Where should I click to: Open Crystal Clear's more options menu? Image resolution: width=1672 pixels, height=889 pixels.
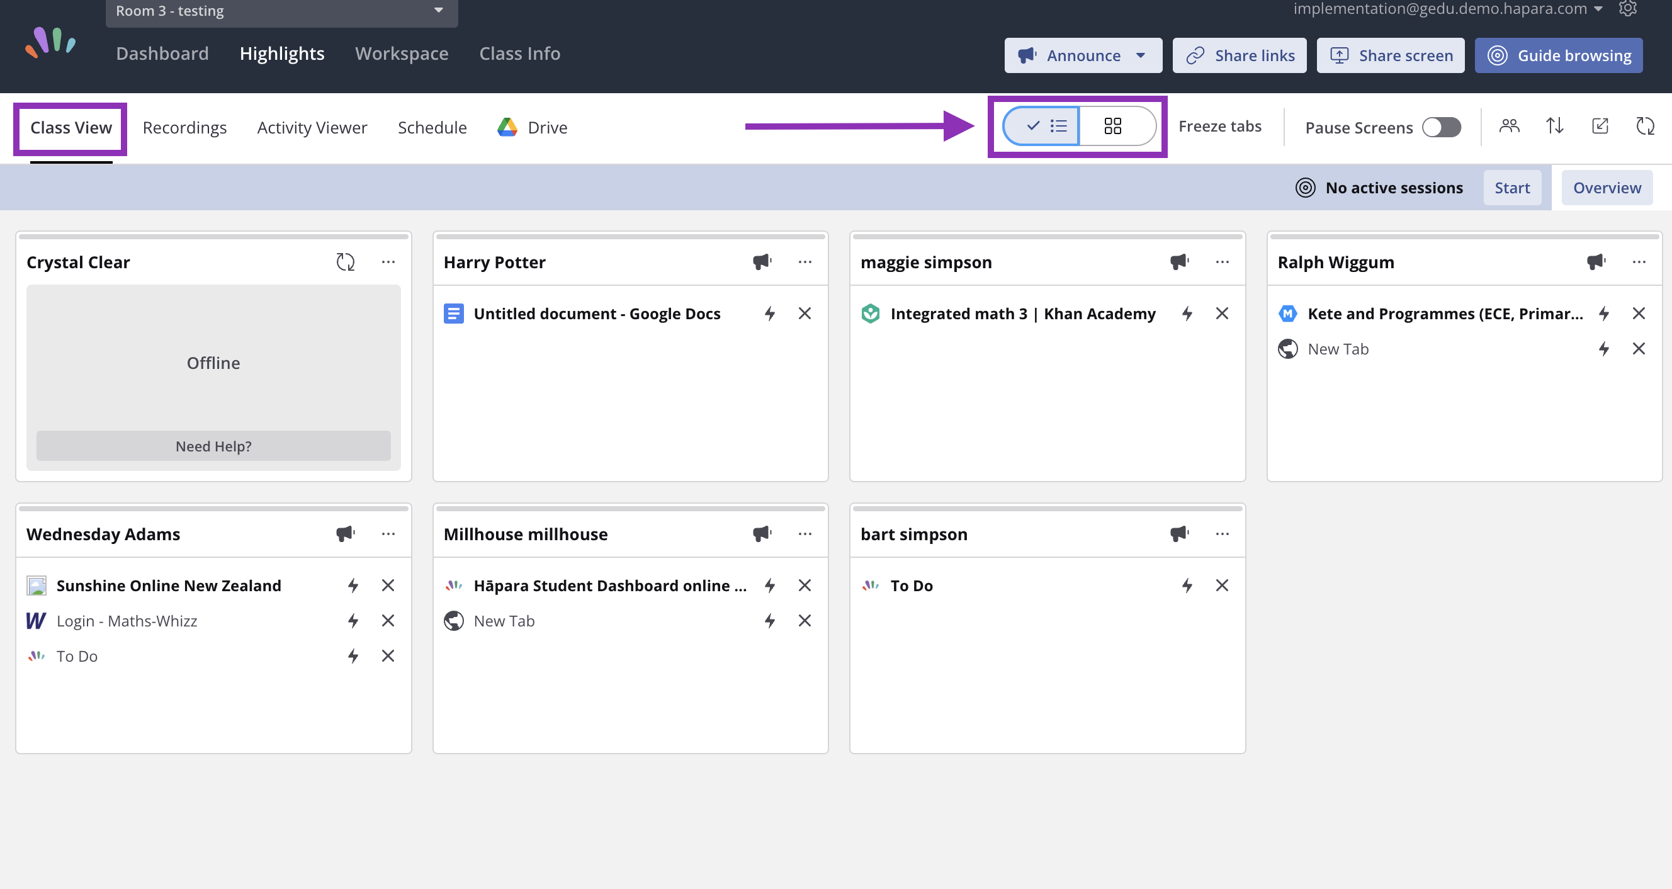coord(388,263)
